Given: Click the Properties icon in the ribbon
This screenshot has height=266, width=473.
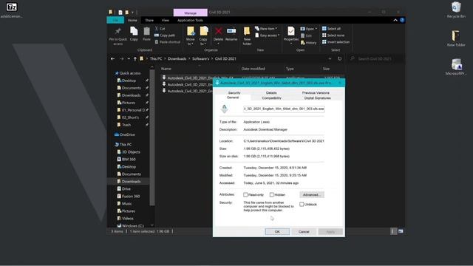Looking at the screenshot, I should click(x=291, y=31).
